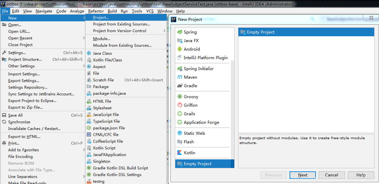
Task: Open the VCS menu
Action: pyautogui.click(x=150, y=11)
